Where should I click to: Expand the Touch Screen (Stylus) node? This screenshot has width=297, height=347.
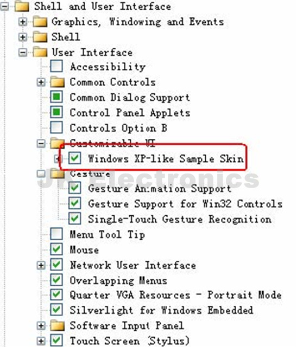41,341
